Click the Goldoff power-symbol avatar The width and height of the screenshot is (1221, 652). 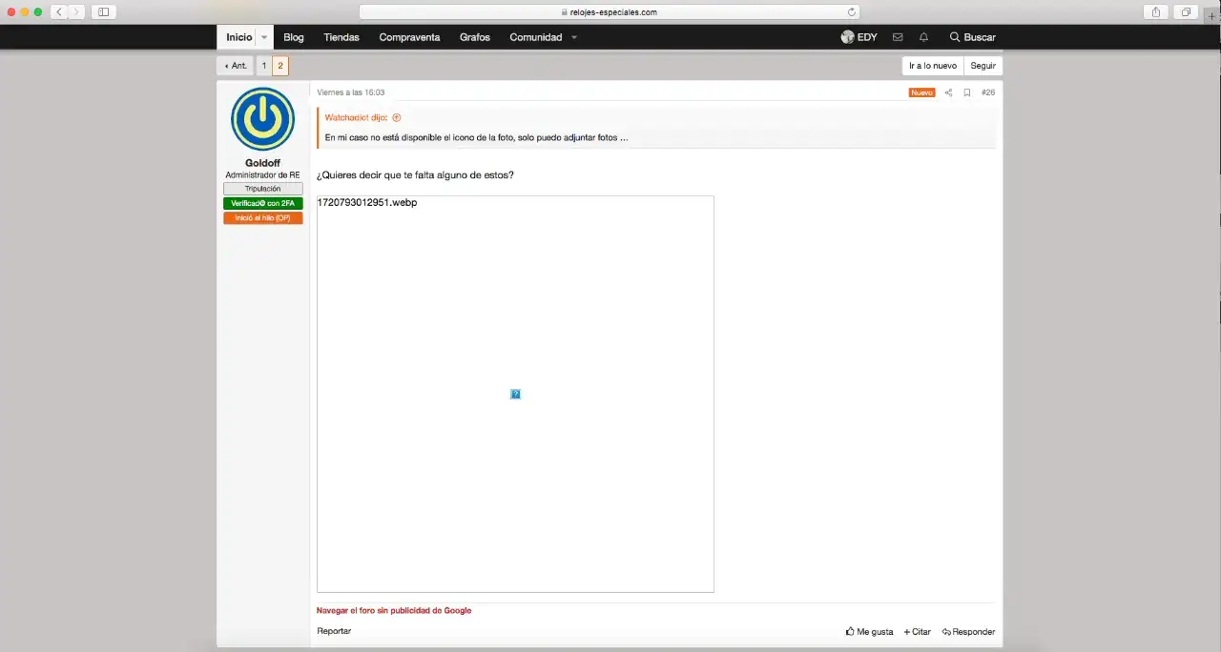262,119
